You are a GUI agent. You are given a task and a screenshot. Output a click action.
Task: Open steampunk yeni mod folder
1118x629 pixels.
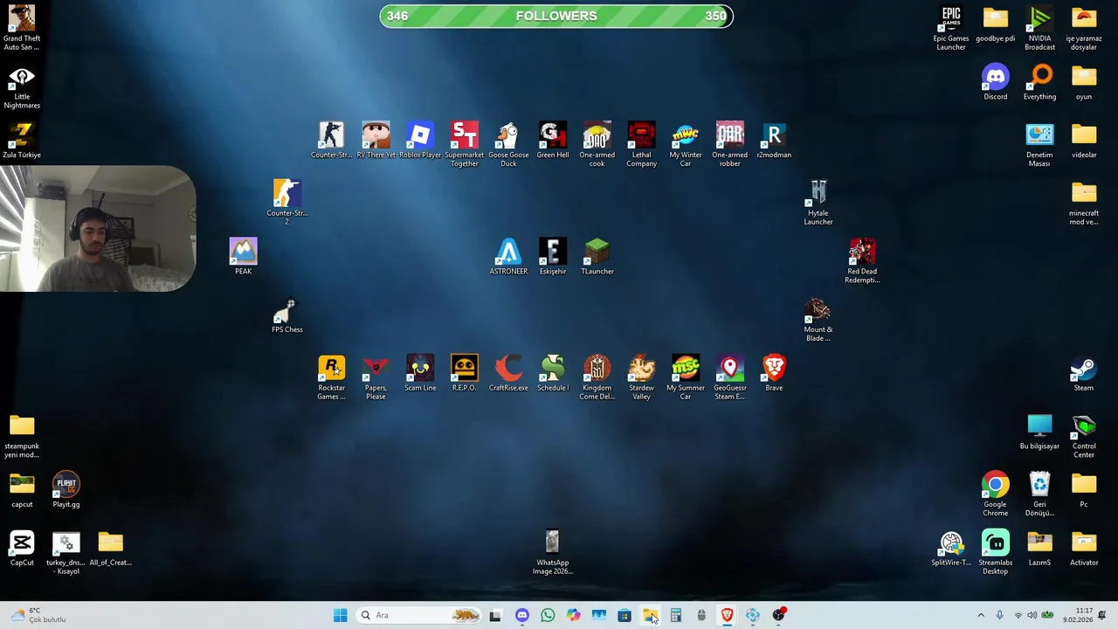click(22, 436)
